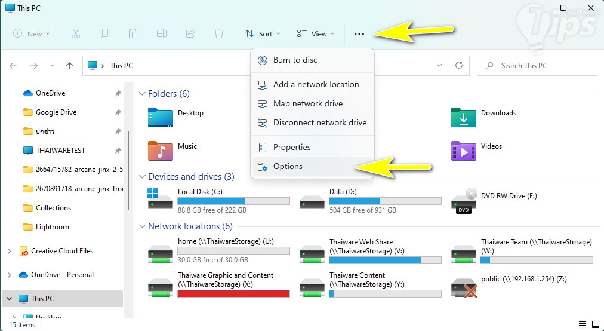Switch to details view in status bar
The image size is (604, 331).
583,324
